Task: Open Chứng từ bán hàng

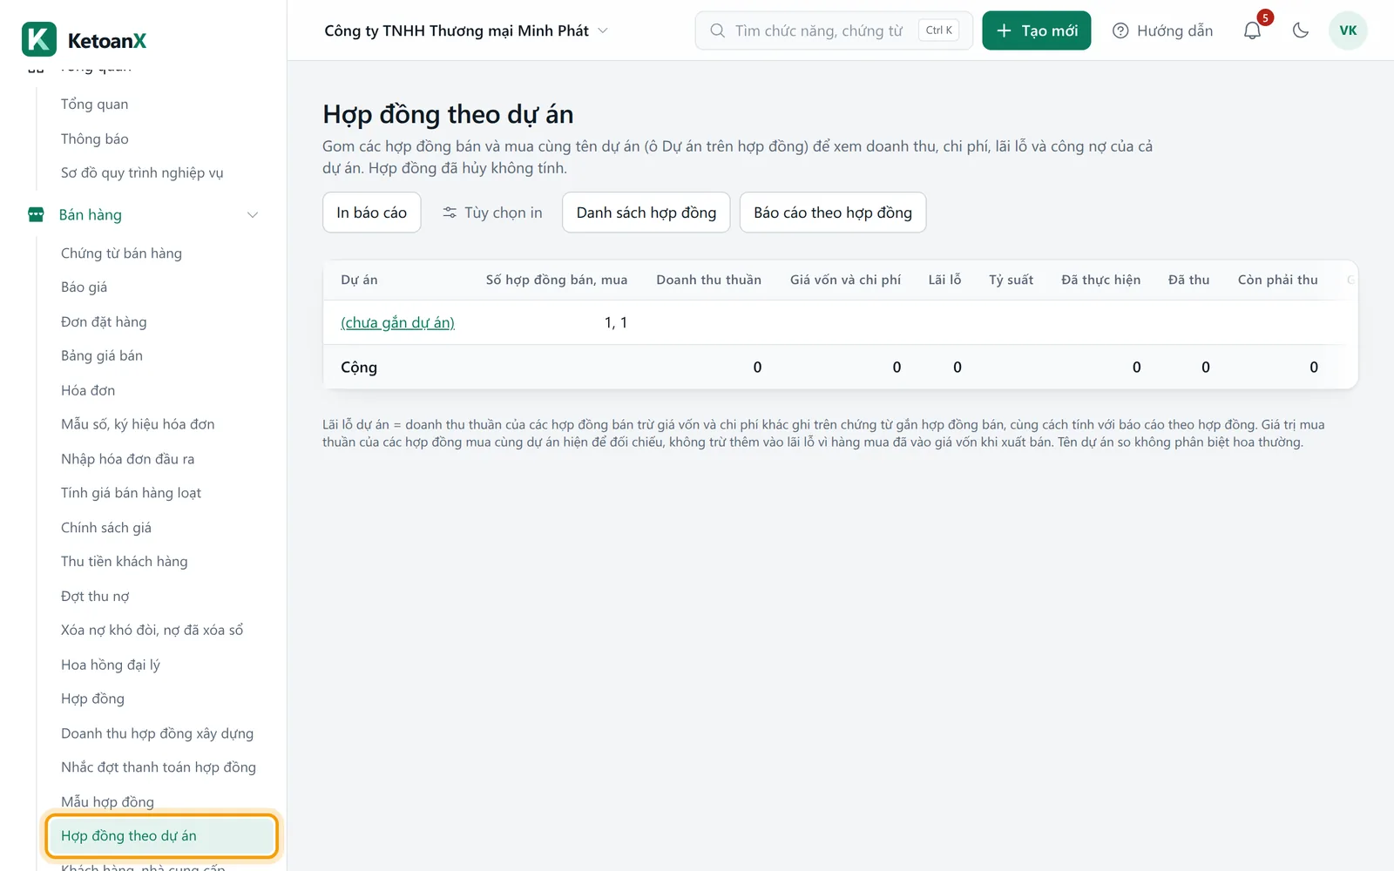Action: pyautogui.click(x=121, y=253)
